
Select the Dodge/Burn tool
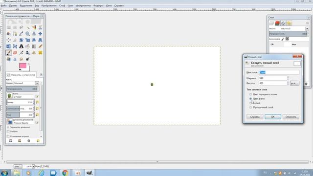click(28, 59)
